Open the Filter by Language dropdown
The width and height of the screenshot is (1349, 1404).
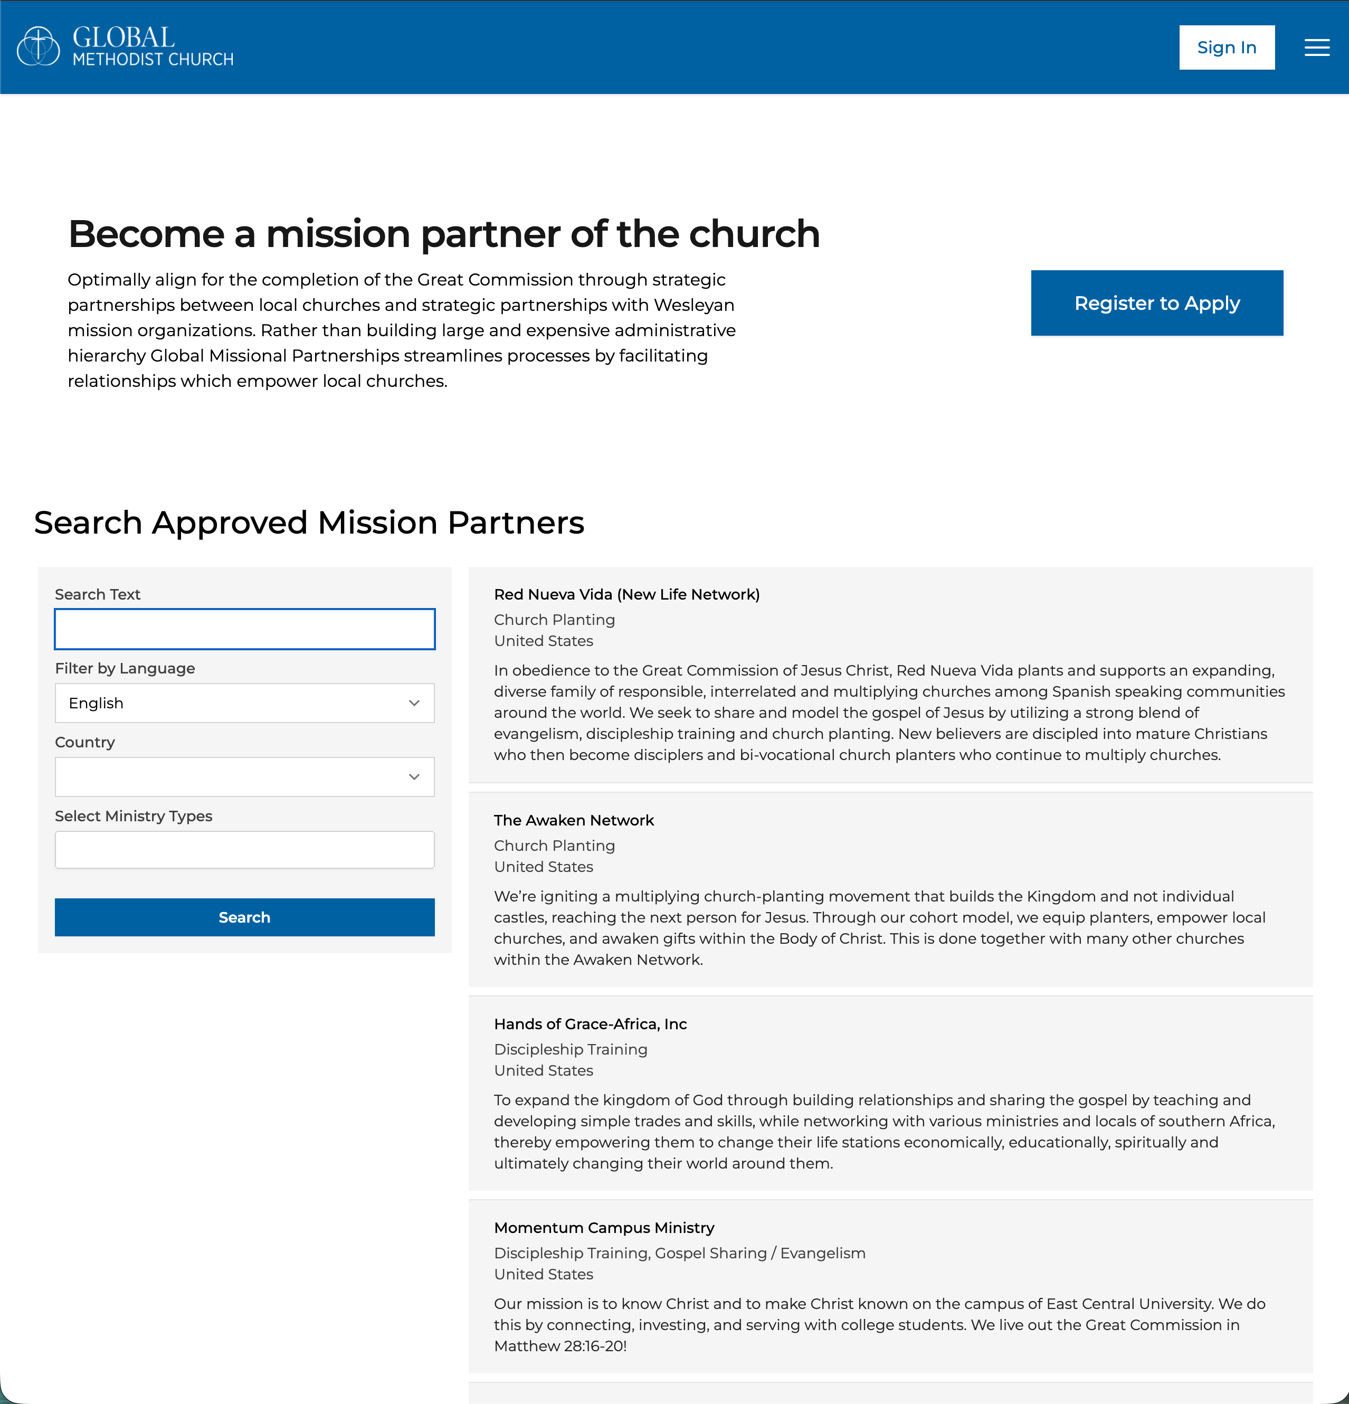click(245, 703)
